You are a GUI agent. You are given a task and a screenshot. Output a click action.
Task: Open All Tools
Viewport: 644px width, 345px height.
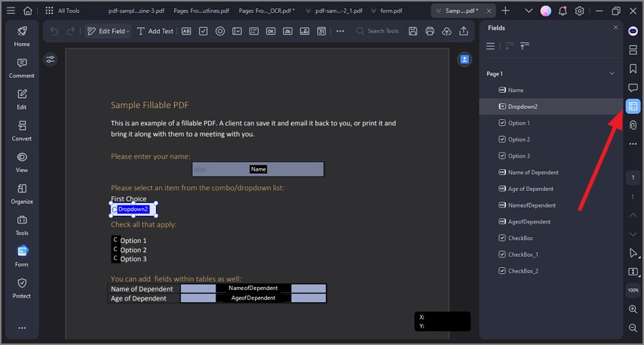point(63,11)
